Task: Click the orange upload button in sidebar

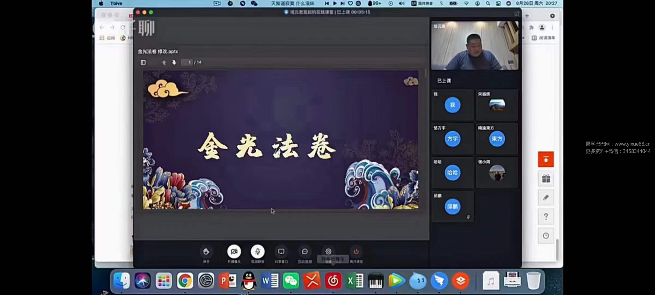Action: (546, 159)
